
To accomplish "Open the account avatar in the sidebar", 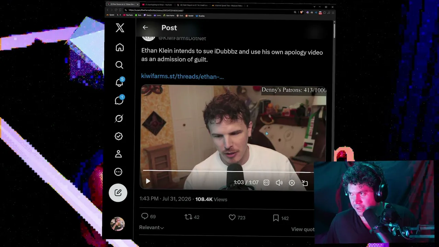I will (x=118, y=224).
